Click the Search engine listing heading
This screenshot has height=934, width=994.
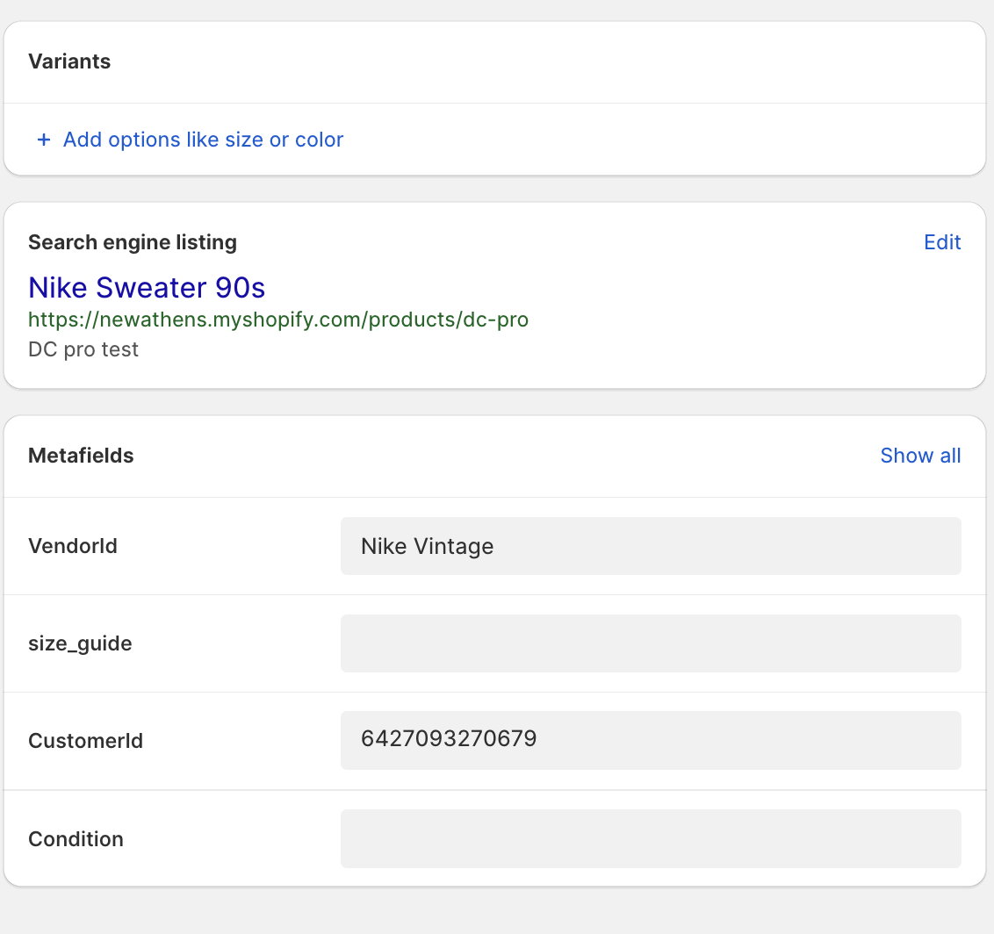[x=132, y=242]
